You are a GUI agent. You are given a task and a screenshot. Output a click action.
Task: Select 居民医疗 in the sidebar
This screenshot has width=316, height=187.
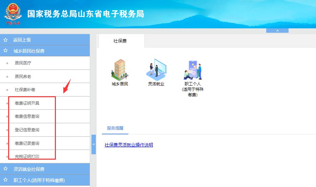[23, 63]
